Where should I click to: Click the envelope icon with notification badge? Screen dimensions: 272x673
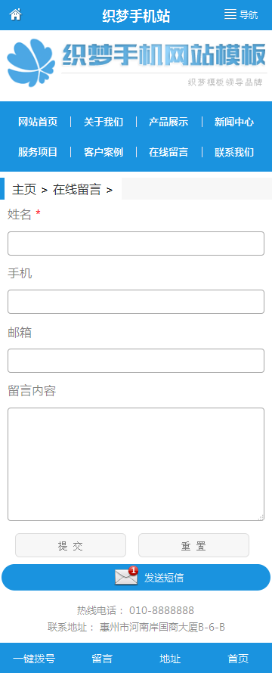tap(127, 576)
